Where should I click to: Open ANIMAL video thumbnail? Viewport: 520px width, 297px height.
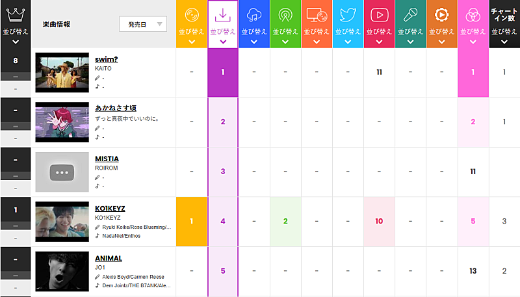pyautogui.click(x=62, y=272)
